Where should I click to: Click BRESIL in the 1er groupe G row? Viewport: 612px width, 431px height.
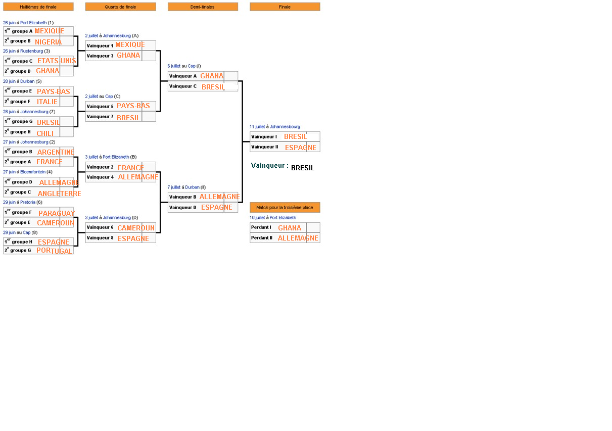(49, 122)
